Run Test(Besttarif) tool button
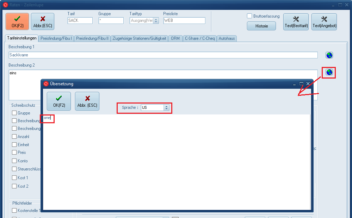The image size is (352, 218). (x=296, y=22)
